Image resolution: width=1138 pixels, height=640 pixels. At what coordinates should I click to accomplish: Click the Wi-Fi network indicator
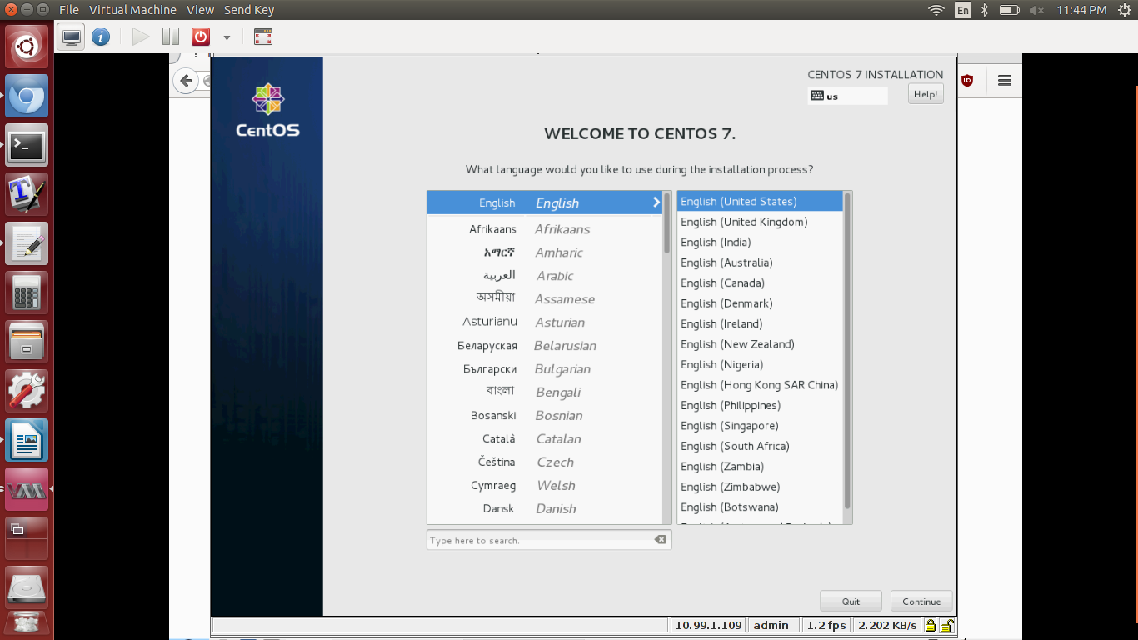936,10
